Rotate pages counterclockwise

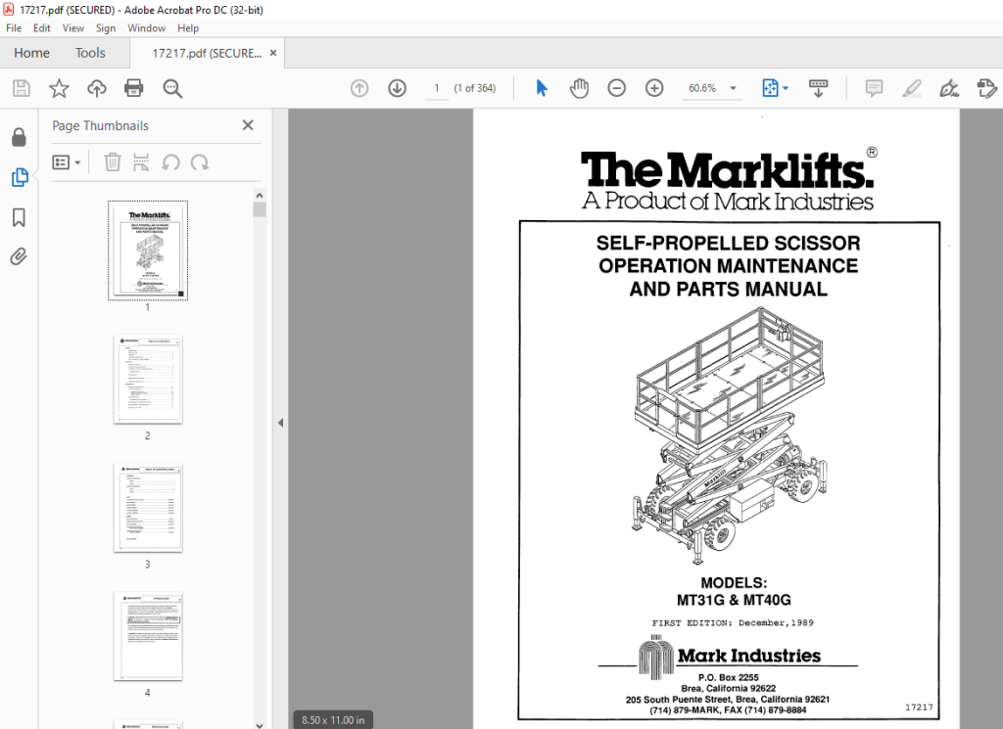(170, 162)
